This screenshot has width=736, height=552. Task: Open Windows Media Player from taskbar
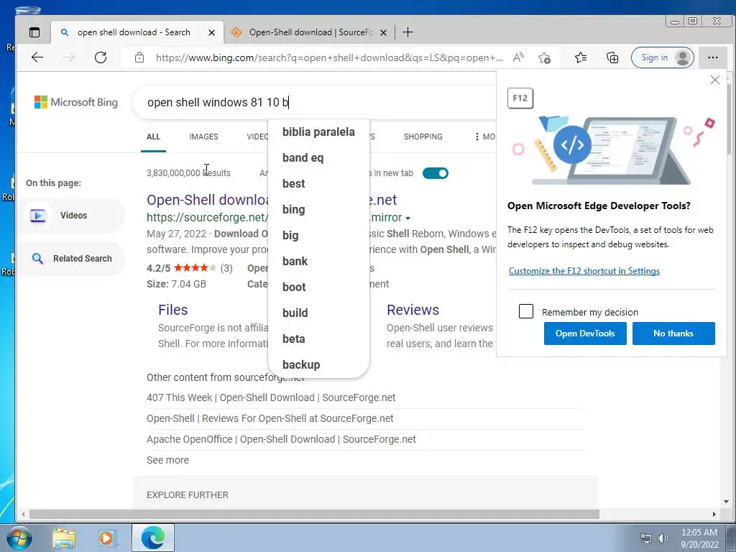pos(107,538)
